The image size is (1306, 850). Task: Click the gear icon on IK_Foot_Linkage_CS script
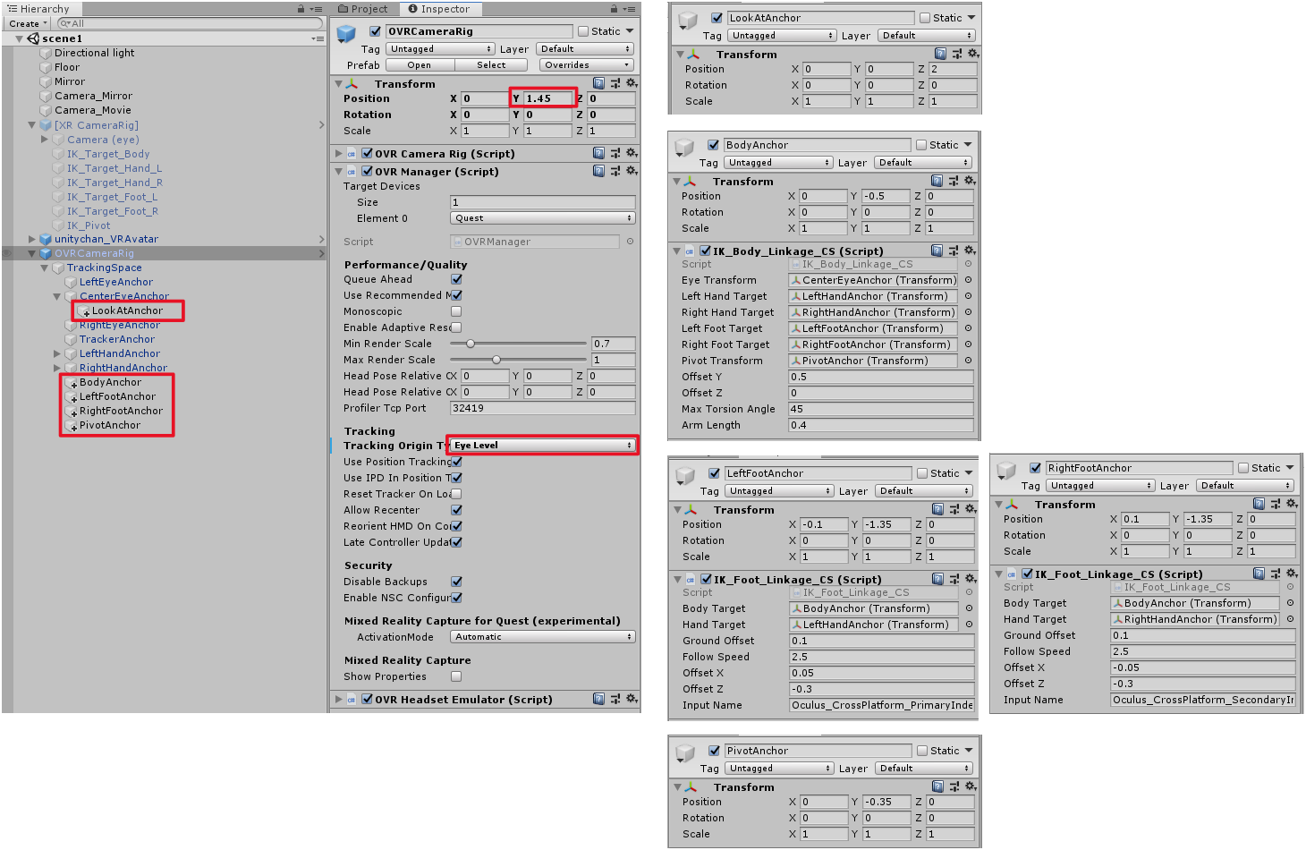[970, 579]
